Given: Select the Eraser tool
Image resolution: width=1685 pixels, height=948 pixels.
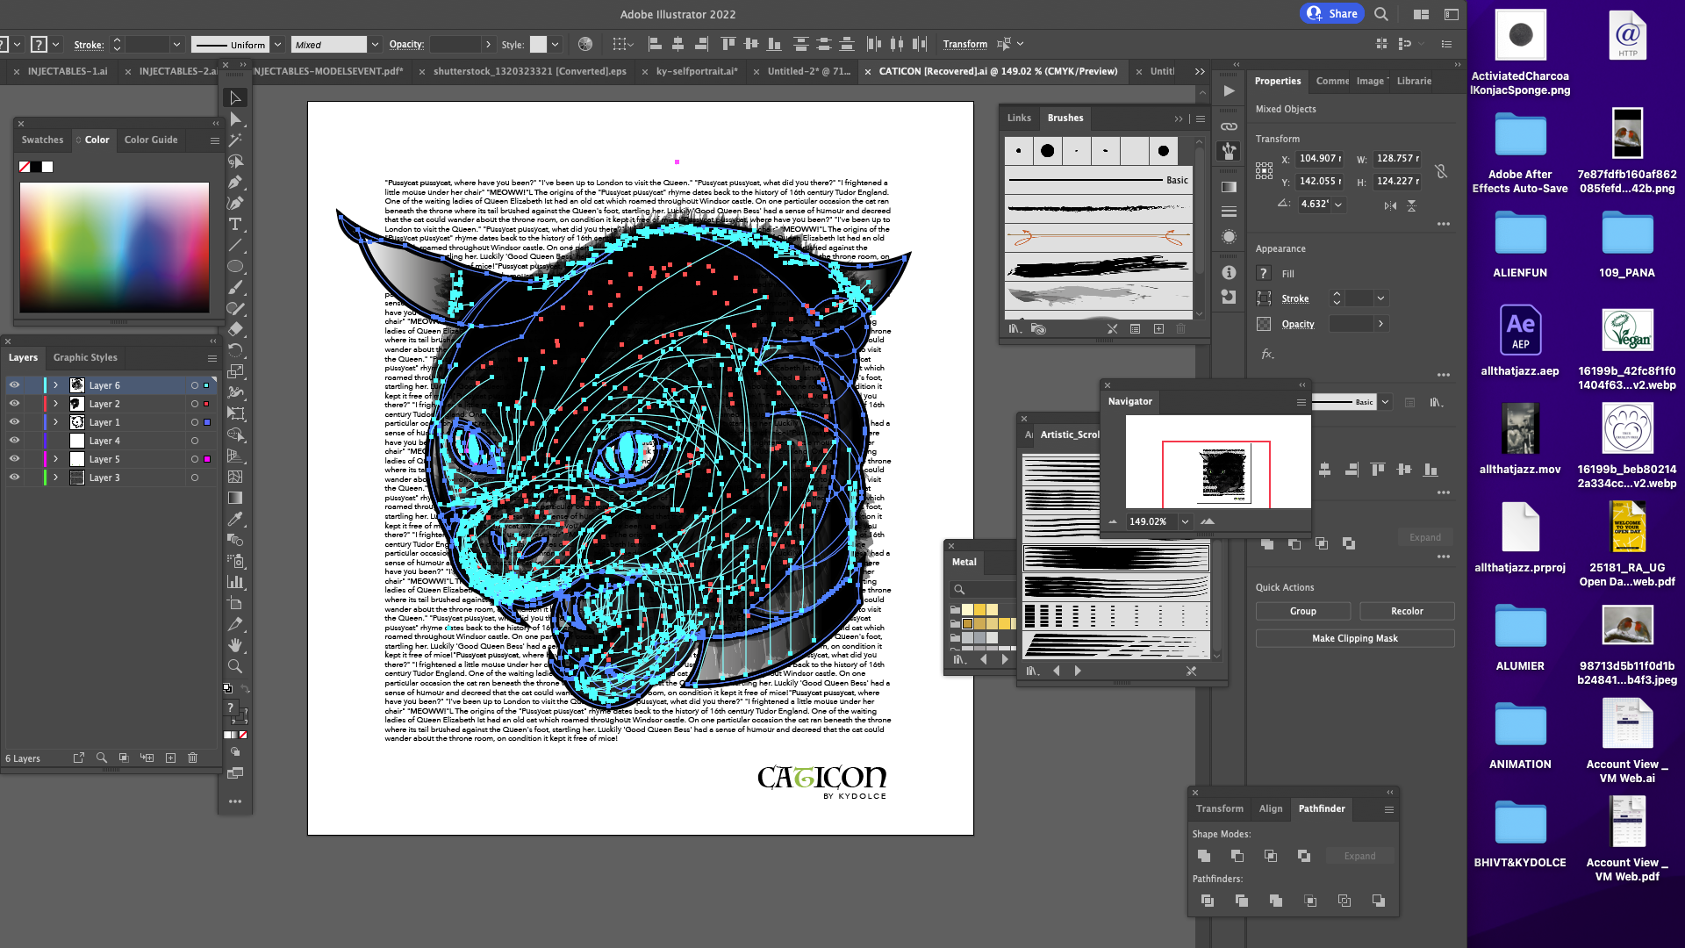Looking at the screenshot, I should 234,329.
